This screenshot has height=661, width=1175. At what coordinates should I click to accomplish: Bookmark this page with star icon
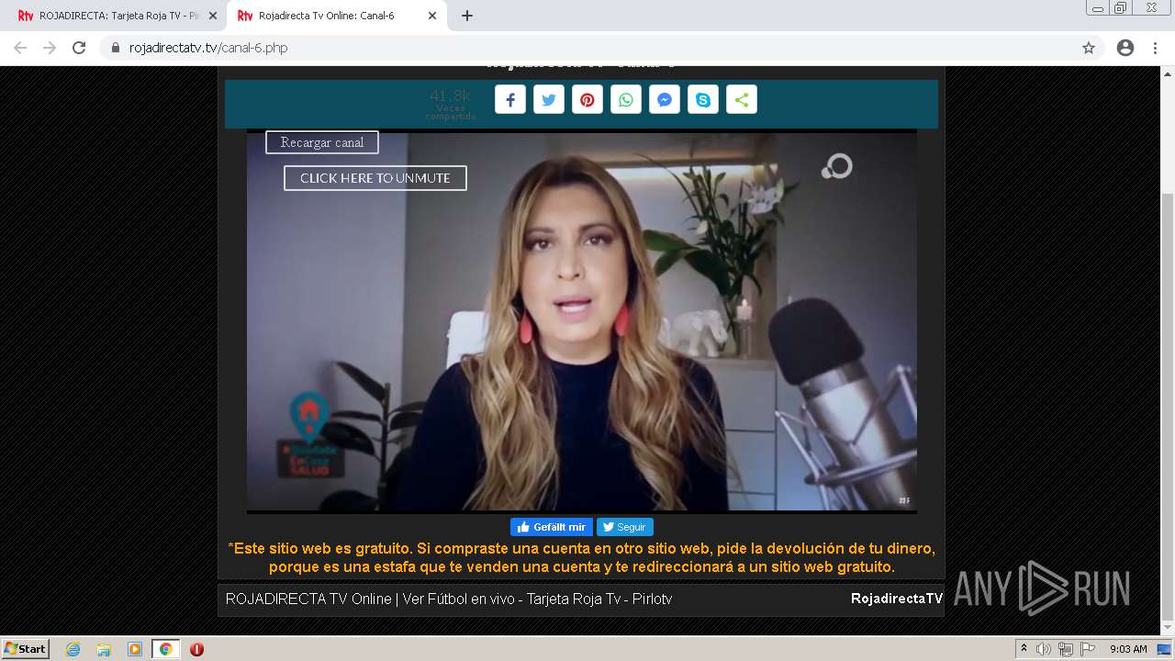(1089, 48)
